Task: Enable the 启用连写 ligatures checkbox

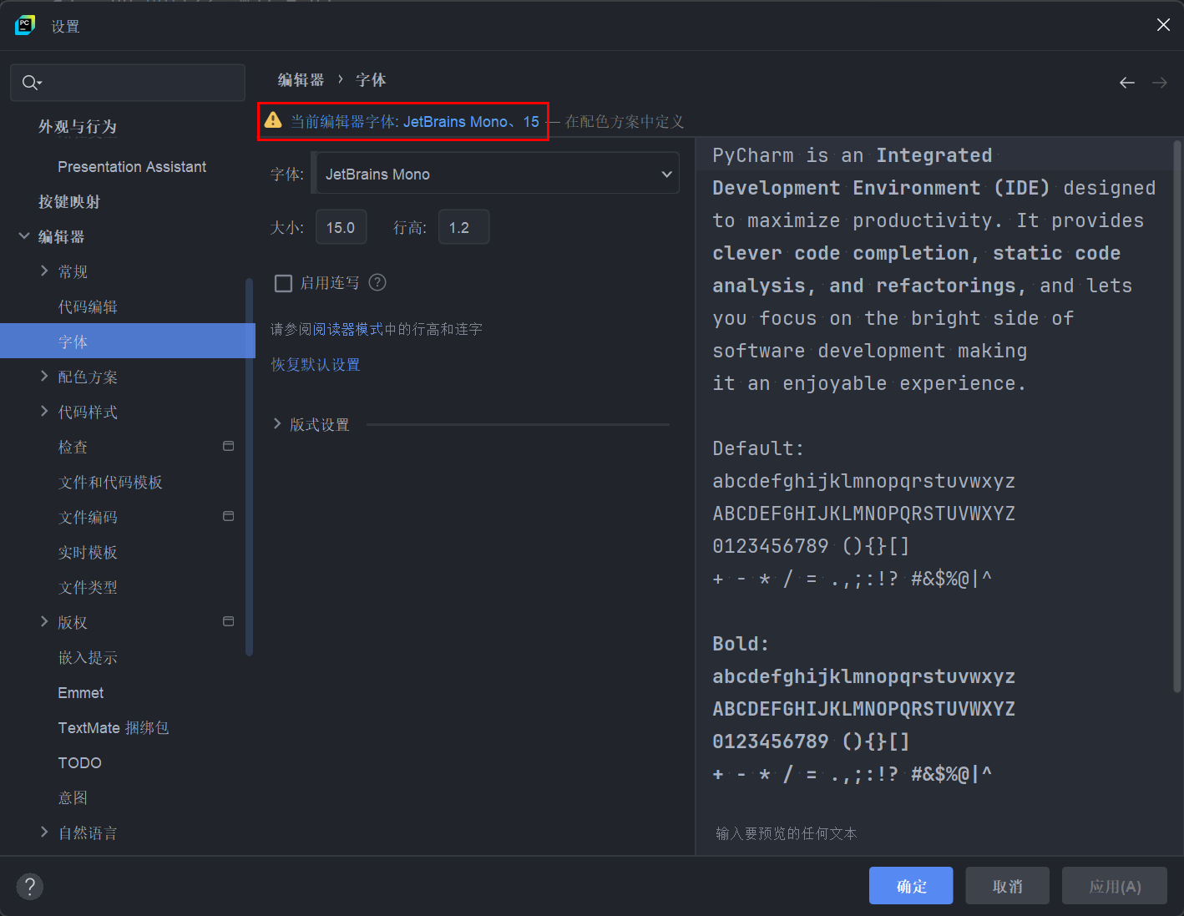Action: point(283,283)
